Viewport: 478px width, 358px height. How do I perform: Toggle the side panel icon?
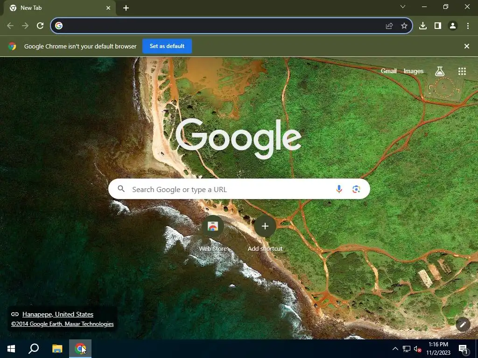[438, 26]
